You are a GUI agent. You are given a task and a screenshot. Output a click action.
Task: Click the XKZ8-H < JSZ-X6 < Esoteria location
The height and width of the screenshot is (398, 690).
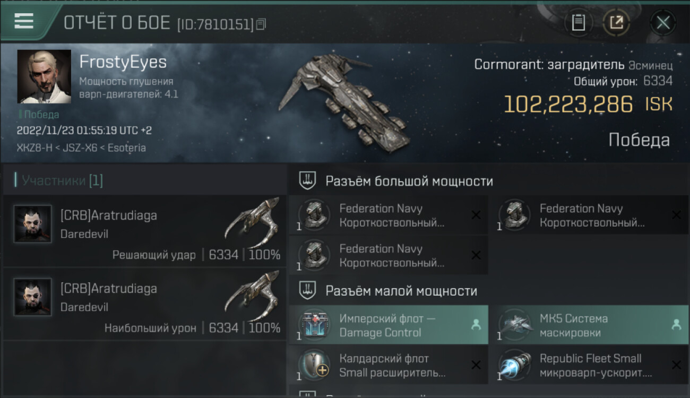(x=81, y=148)
